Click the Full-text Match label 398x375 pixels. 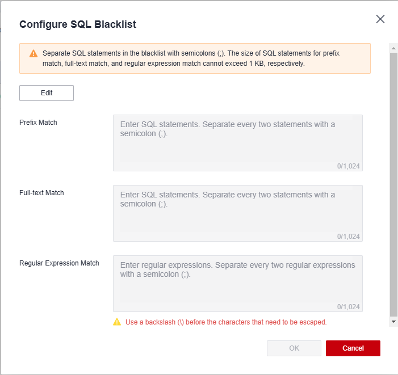click(41, 193)
